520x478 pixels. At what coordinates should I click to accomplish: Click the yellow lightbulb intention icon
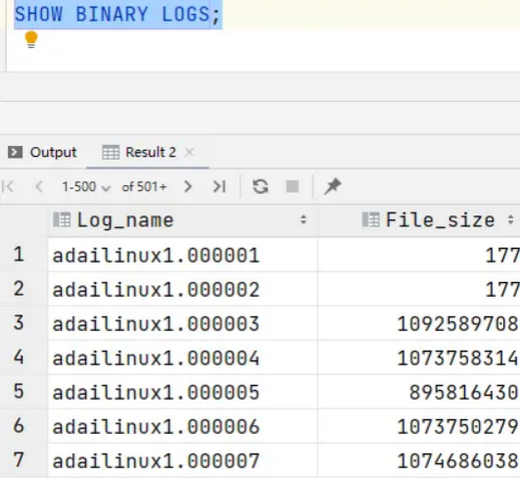[x=31, y=39]
